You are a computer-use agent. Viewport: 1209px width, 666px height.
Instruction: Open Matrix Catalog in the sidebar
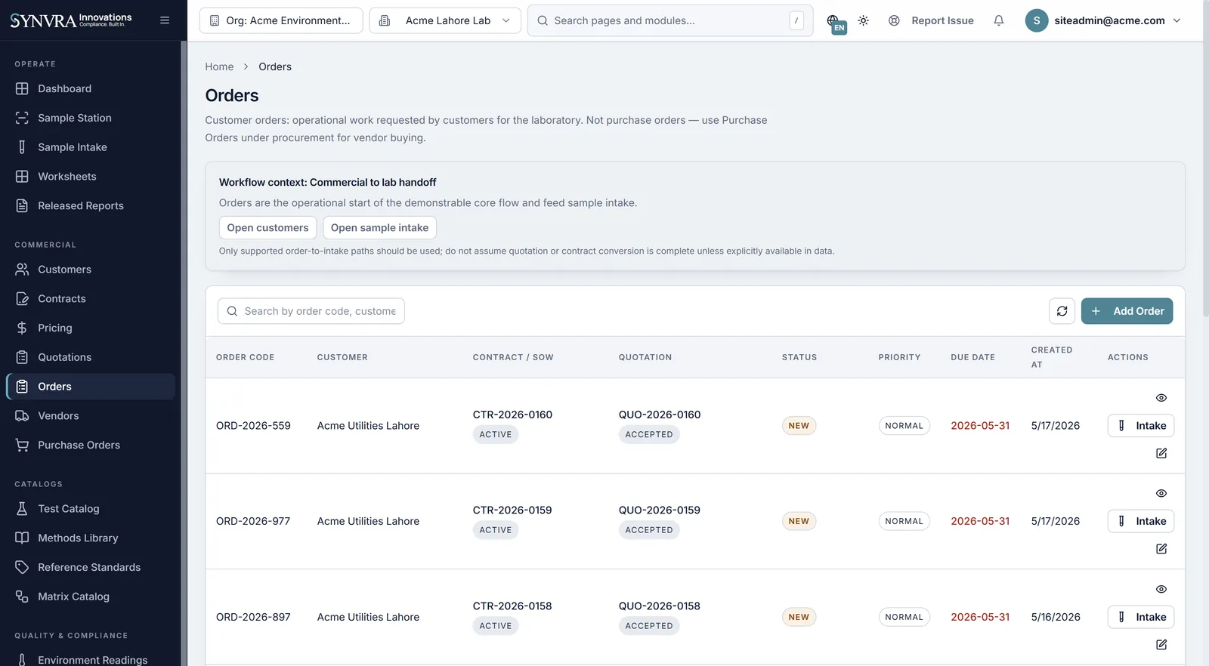click(91, 597)
